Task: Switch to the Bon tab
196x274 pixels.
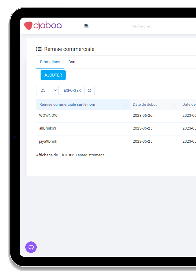Action: 72,62
